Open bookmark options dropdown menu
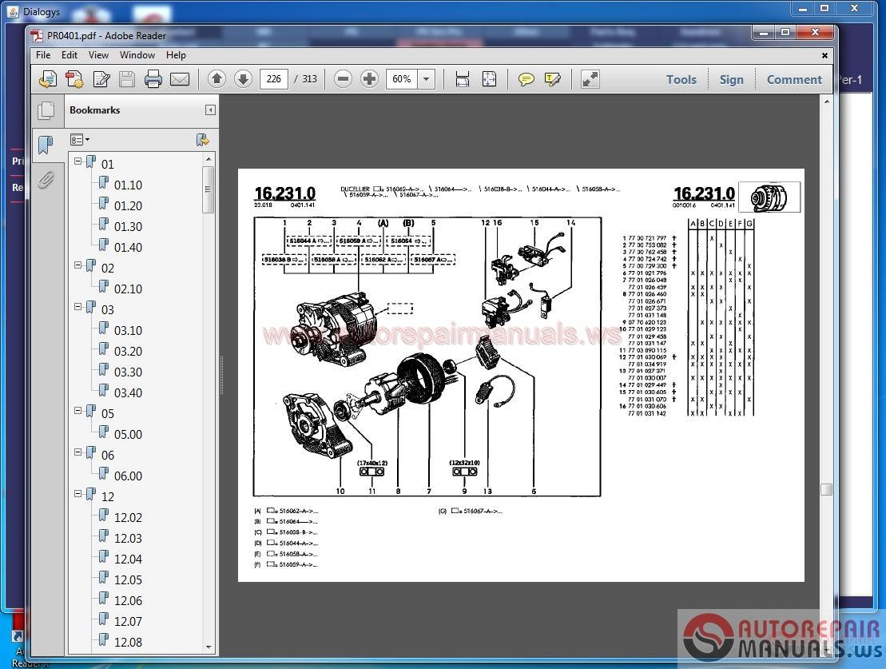886x669 pixels. (x=80, y=140)
